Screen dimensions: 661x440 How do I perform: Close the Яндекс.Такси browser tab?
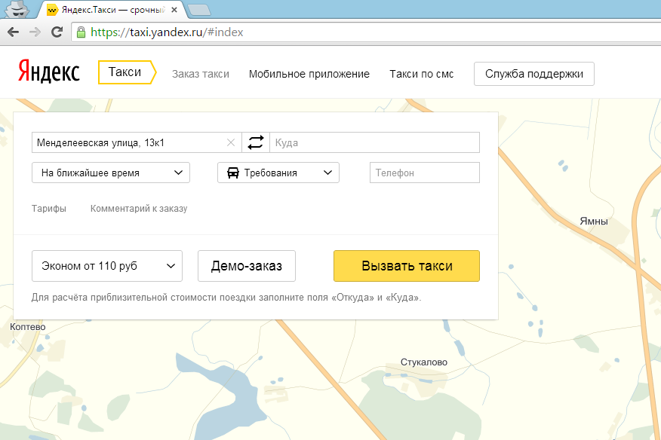coord(174,10)
